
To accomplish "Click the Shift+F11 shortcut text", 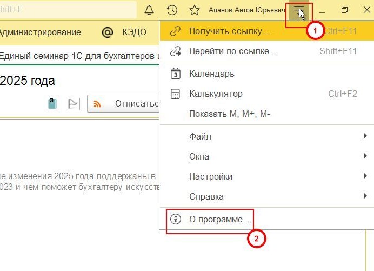I will (x=338, y=51).
